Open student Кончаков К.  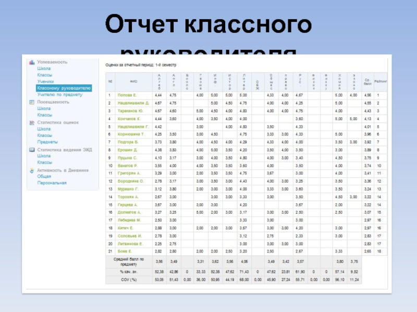(129, 119)
